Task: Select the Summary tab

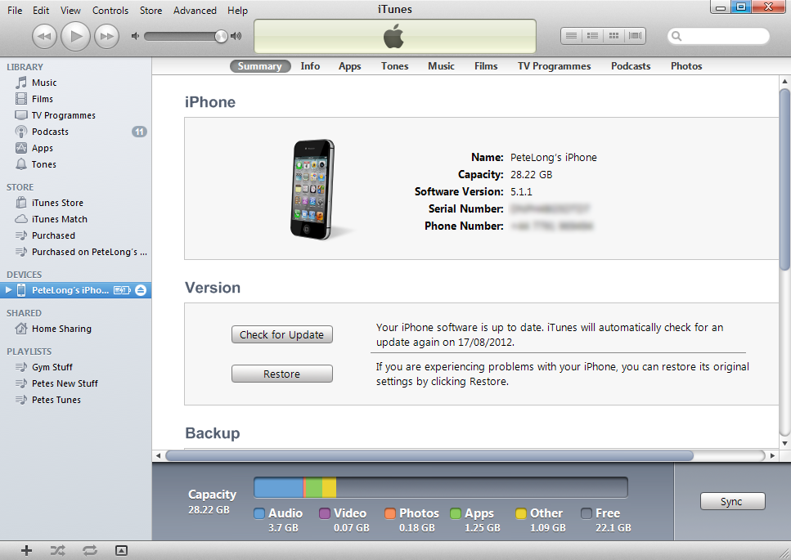Action: 260,66
